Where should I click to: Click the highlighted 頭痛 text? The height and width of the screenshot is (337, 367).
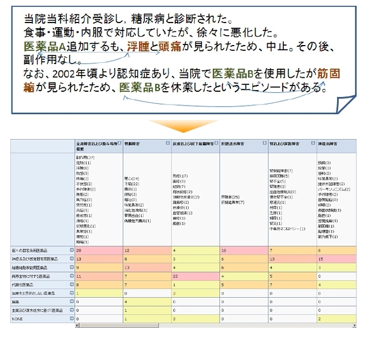170,47
